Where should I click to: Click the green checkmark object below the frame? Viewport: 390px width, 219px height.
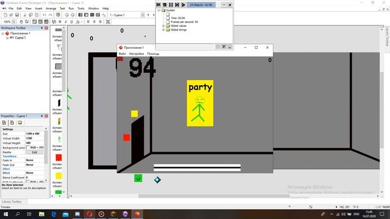pyautogui.click(x=138, y=178)
